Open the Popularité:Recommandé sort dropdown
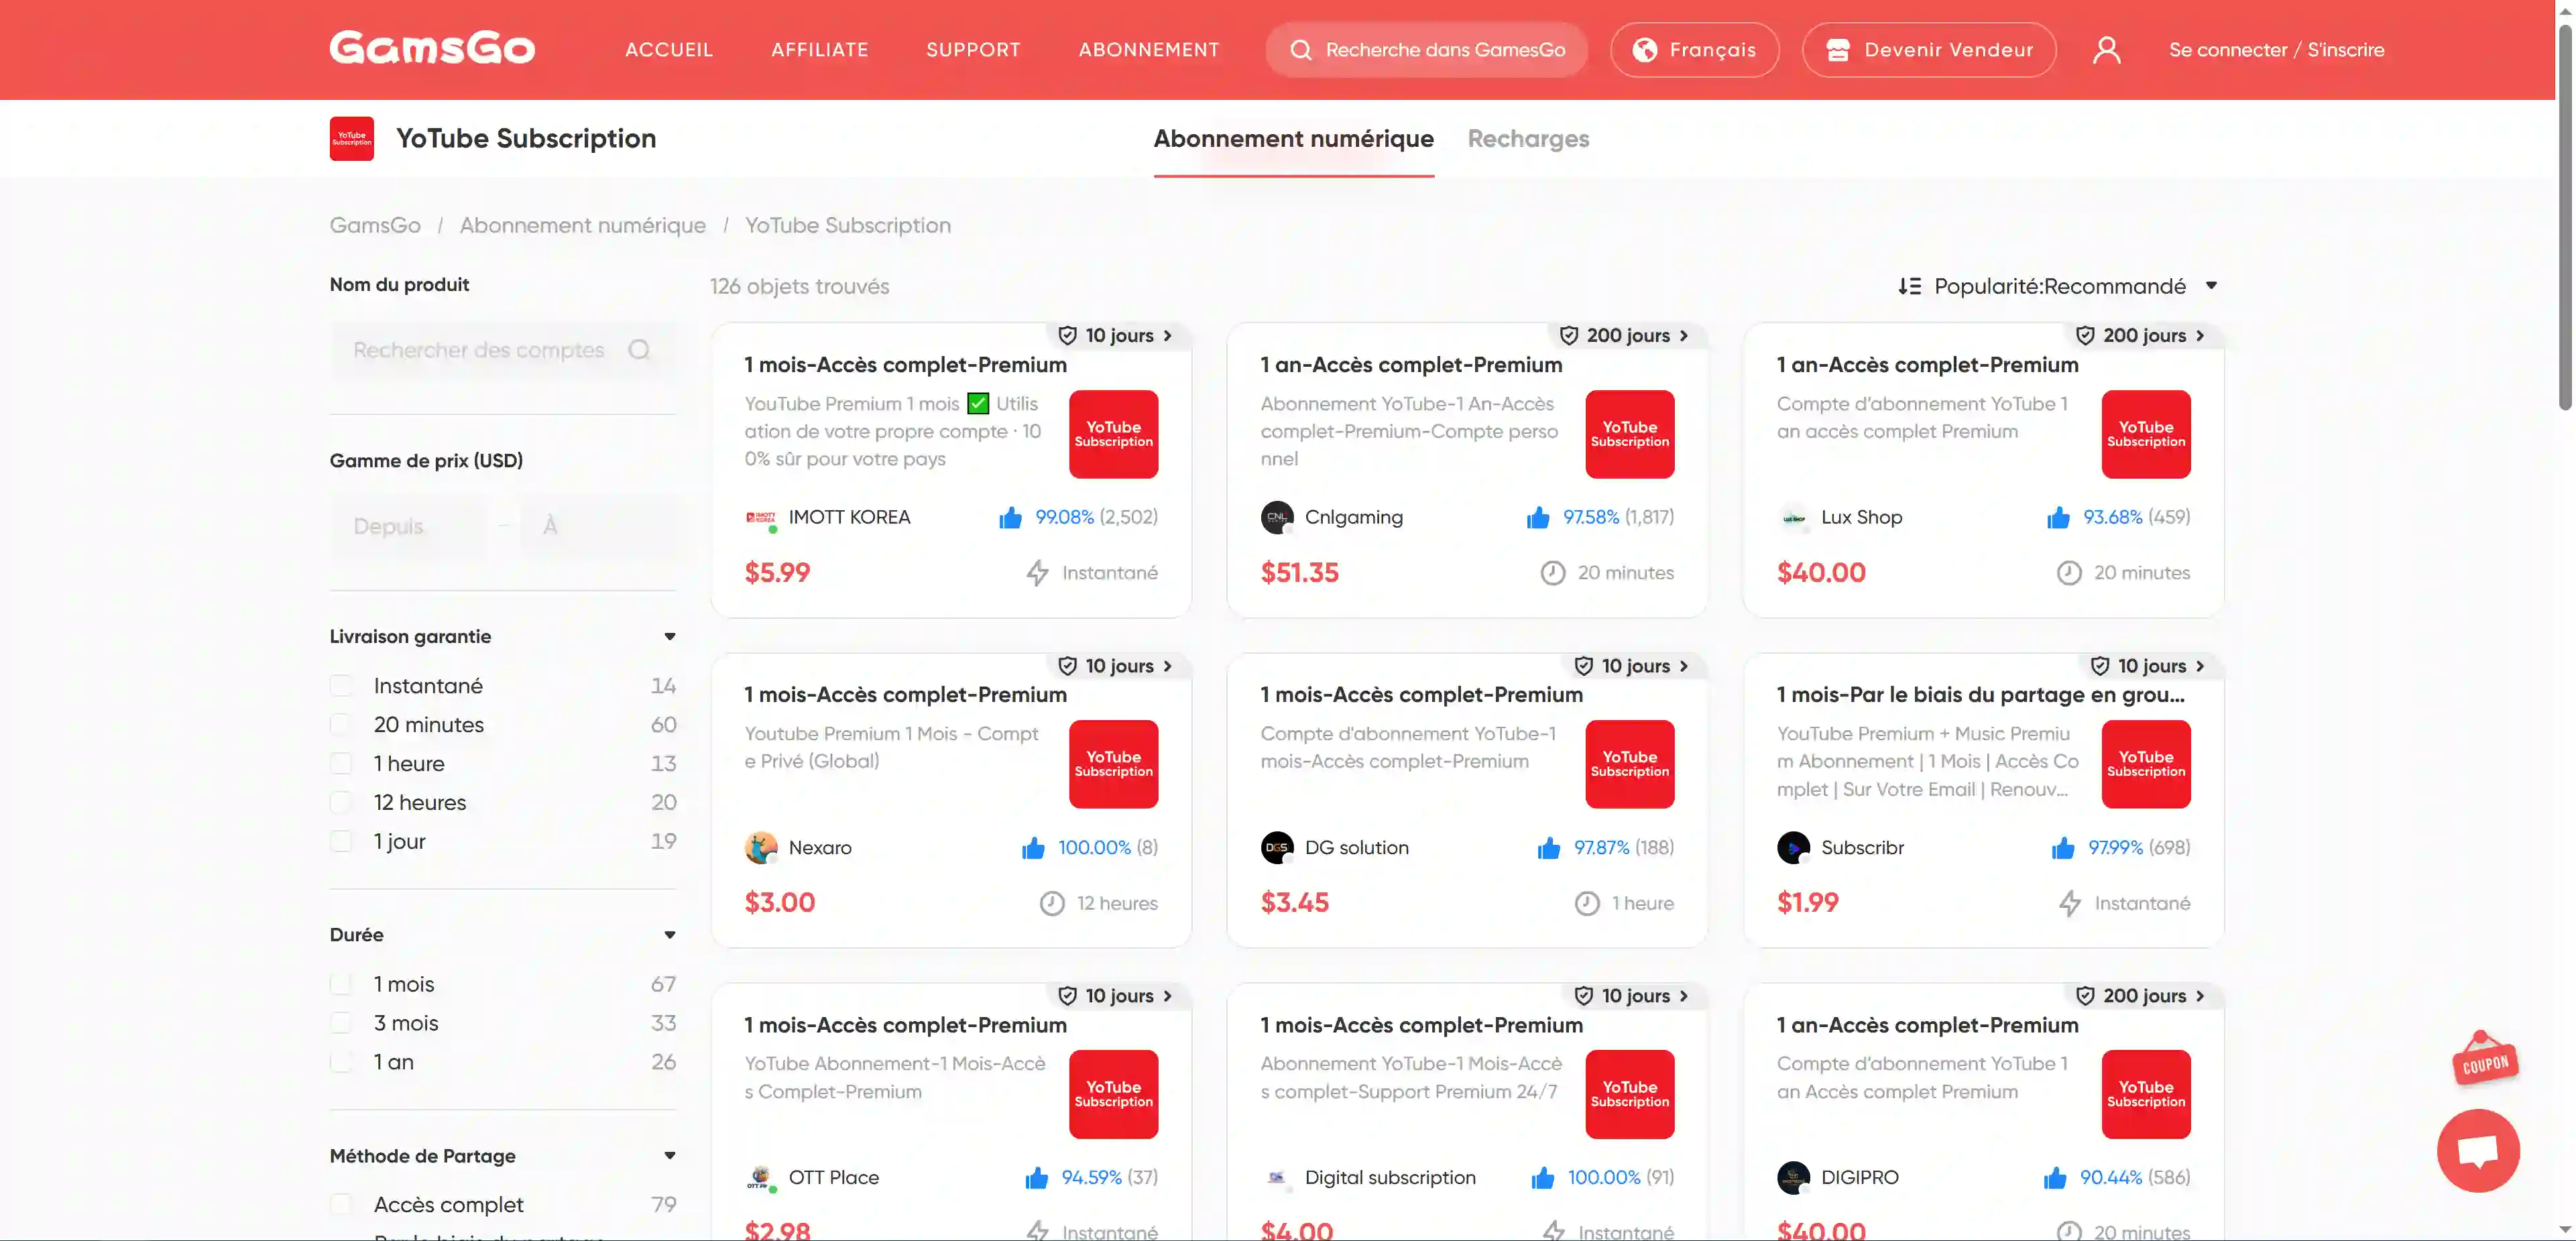The height and width of the screenshot is (1241, 2576). coord(2058,287)
